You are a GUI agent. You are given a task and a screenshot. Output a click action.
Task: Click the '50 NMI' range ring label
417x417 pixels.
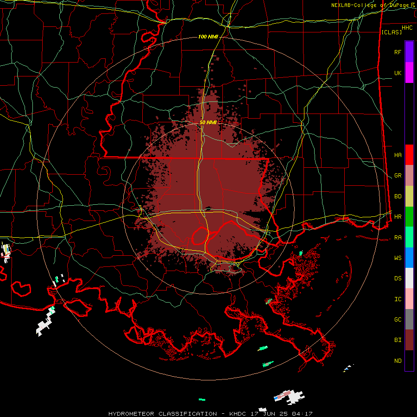pyautogui.click(x=208, y=122)
